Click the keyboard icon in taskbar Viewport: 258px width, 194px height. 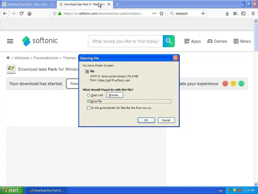point(221,190)
